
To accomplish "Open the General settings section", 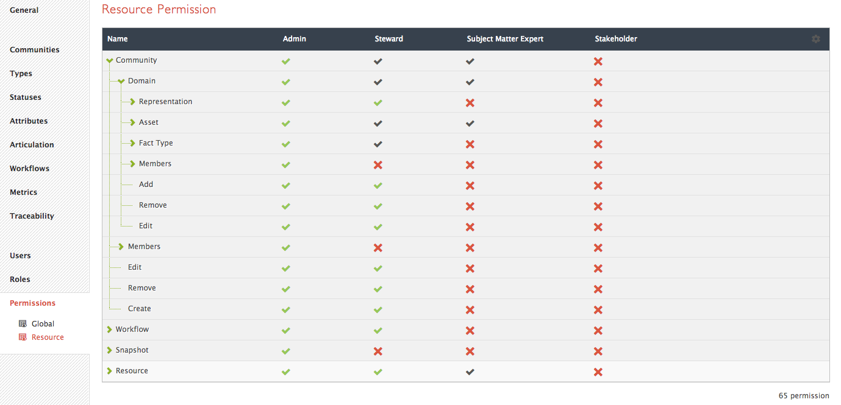I will coord(24,10).
